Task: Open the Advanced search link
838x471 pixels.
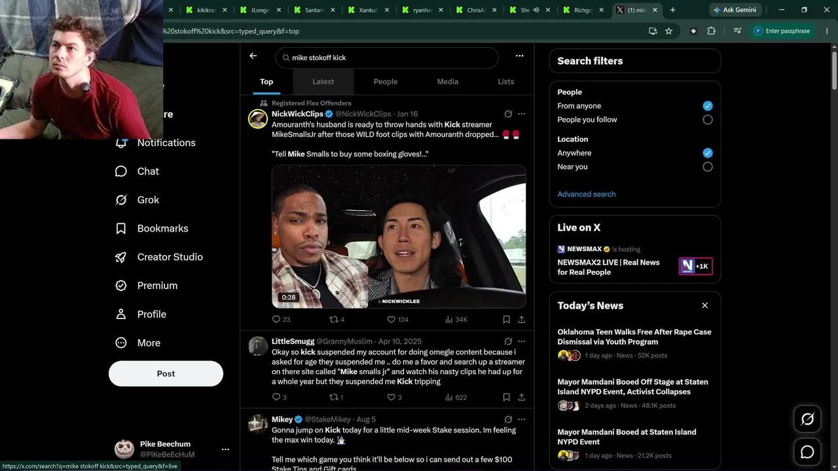Action: [587, 194]
